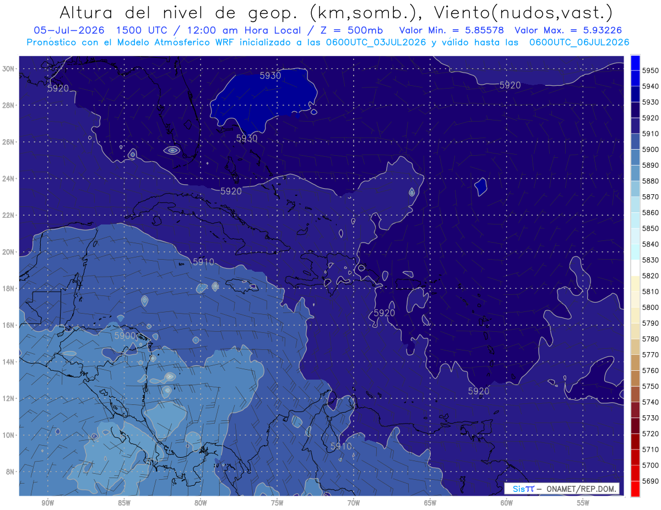This screenshot has width=661, height=510.
Task: Click the '55W' longitude axis label
Action: point(583,503)
